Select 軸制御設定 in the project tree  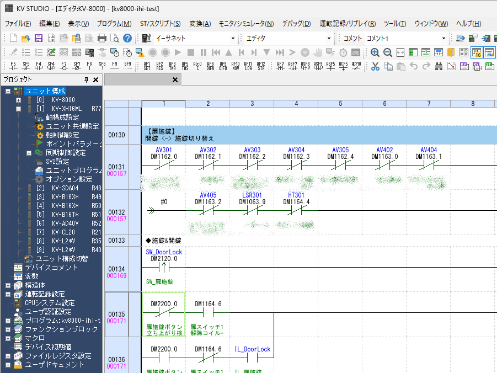pos(62,135)
